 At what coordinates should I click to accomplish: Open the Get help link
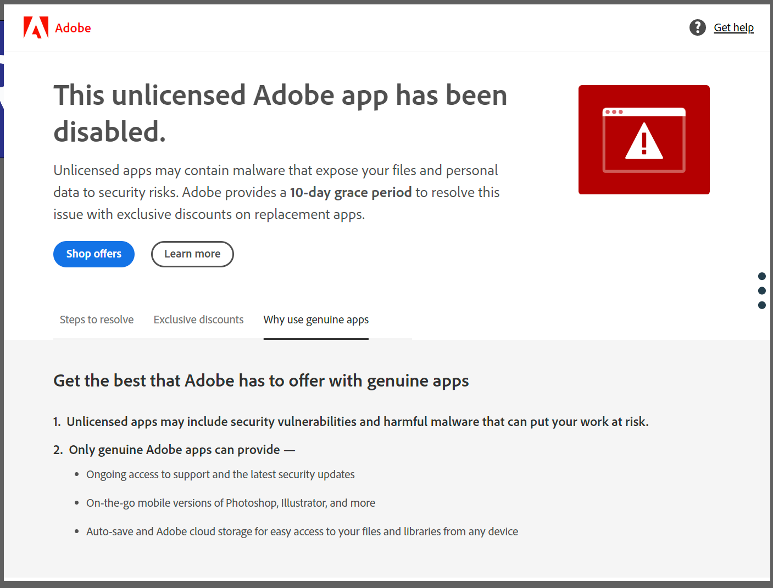point(733,27)
